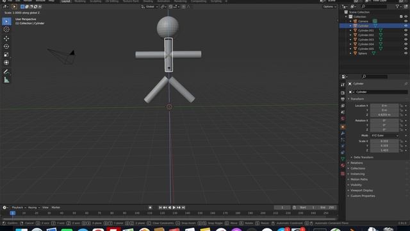Select the 3D Cursor tool

pos(6,30)
